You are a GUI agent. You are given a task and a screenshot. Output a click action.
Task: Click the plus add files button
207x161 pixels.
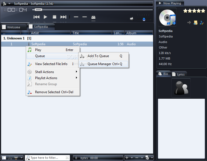pyautogui.click(x=127, y=158)
